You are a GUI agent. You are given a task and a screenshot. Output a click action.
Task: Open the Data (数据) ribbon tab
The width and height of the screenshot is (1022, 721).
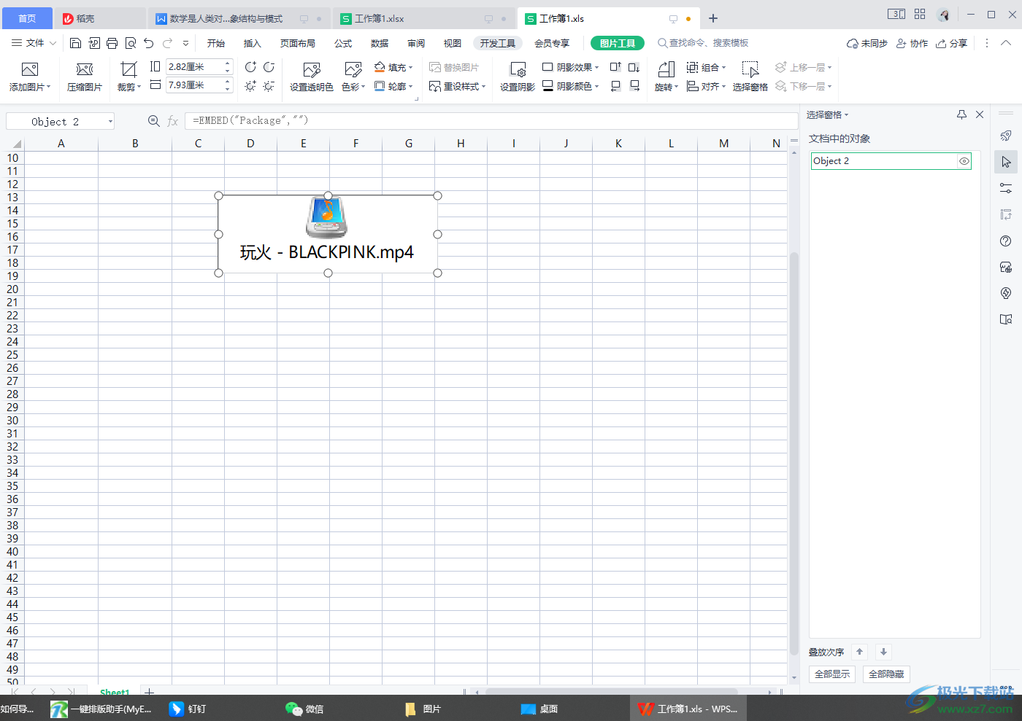(x=380, y=43)
